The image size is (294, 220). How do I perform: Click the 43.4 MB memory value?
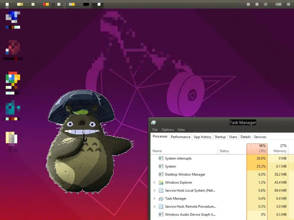pyautogui.click(x=280, y=182)
